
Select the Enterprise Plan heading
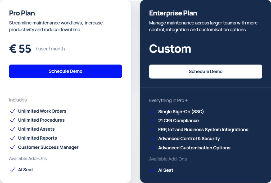pos(173,13)
